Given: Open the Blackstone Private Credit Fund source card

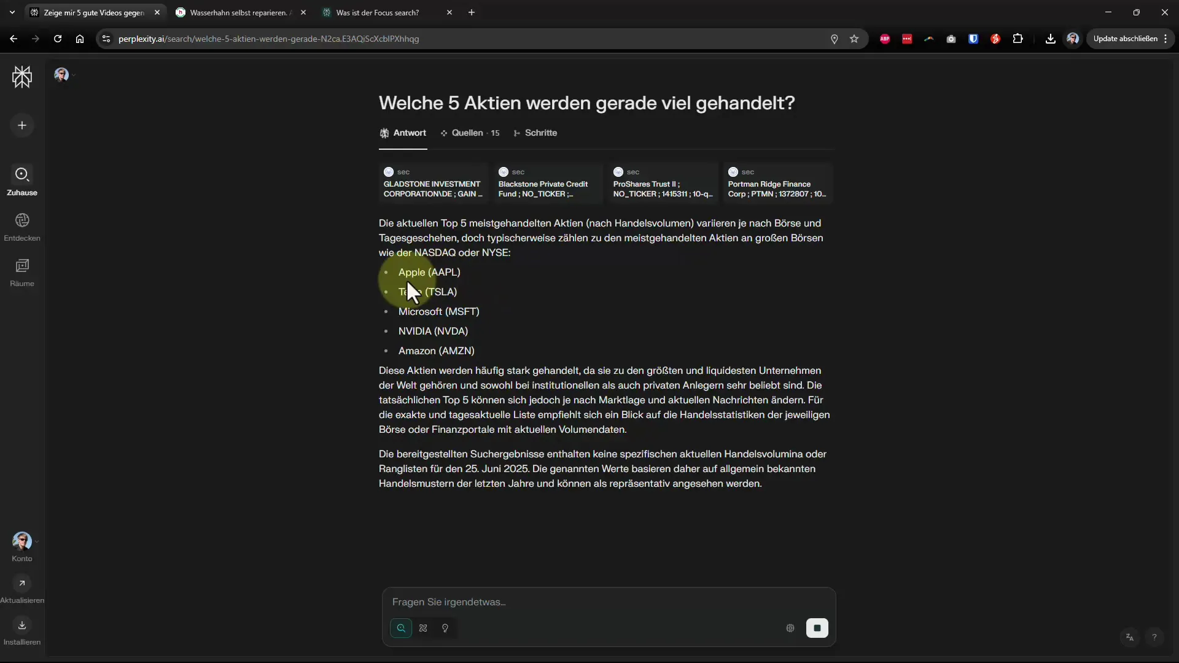Looking at the screenshot, I should click(x=548, y=183).
